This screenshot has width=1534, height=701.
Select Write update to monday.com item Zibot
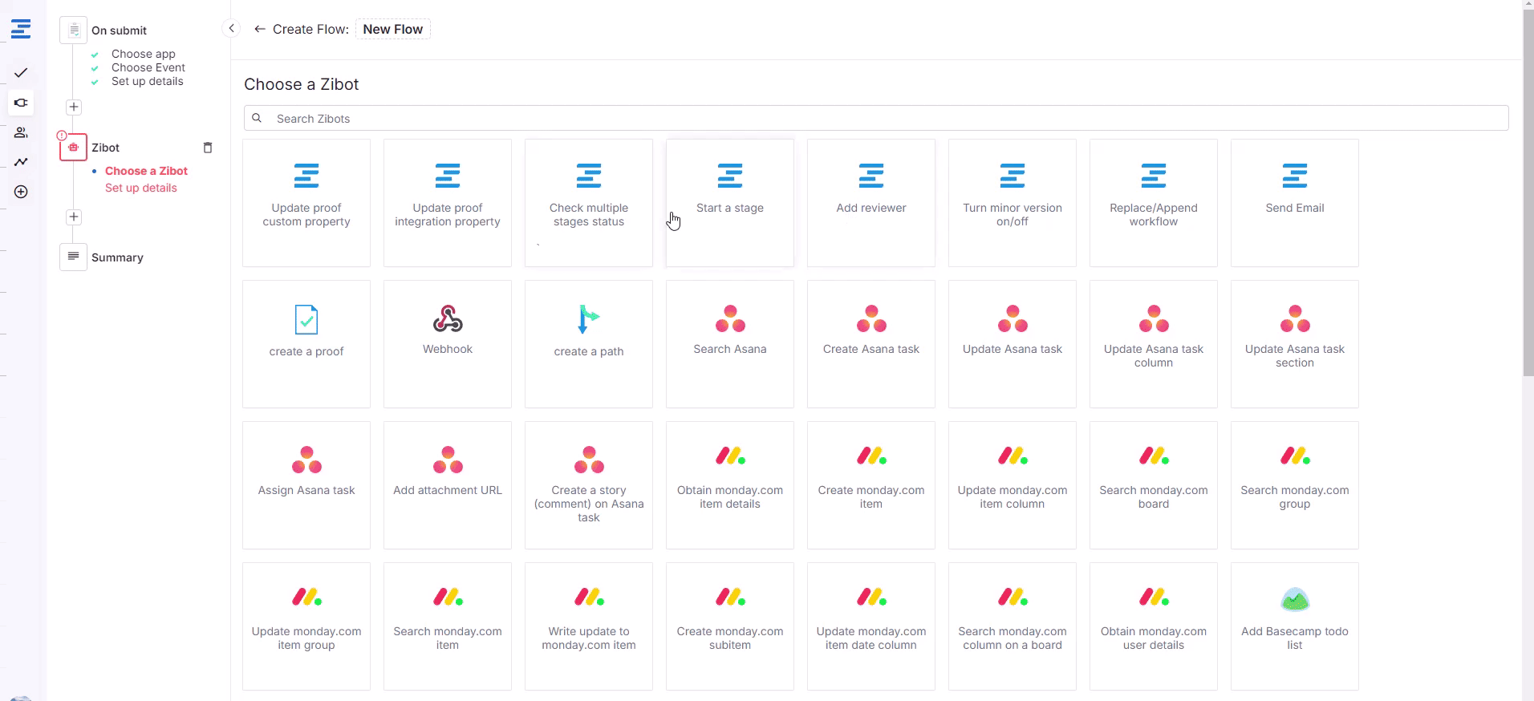589,626
